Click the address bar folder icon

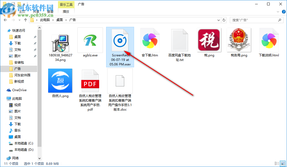pyautogui.click(x=32, y=20)
